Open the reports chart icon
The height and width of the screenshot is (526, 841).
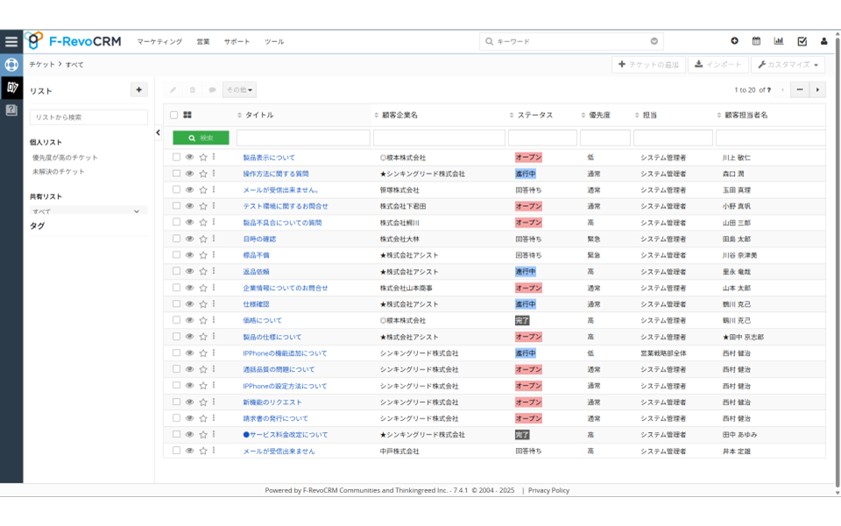click(x=779, y=41)
